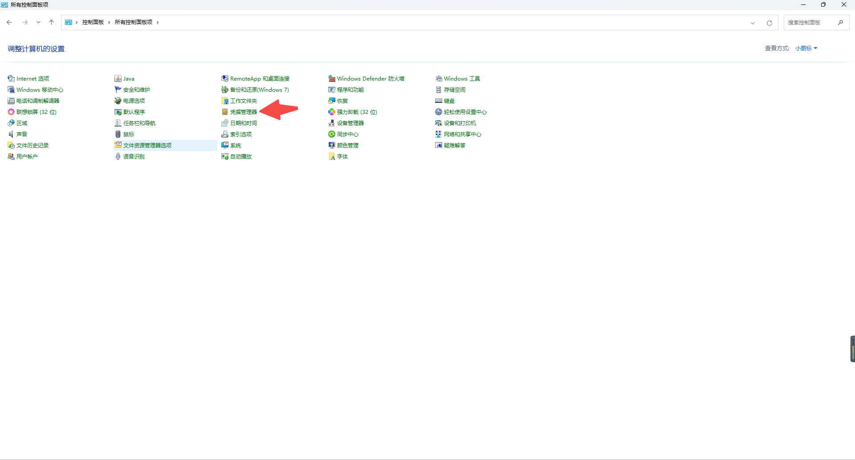855x460 pixels.
Task: Open the 颜色管理 link
Action: pos(348,145)
